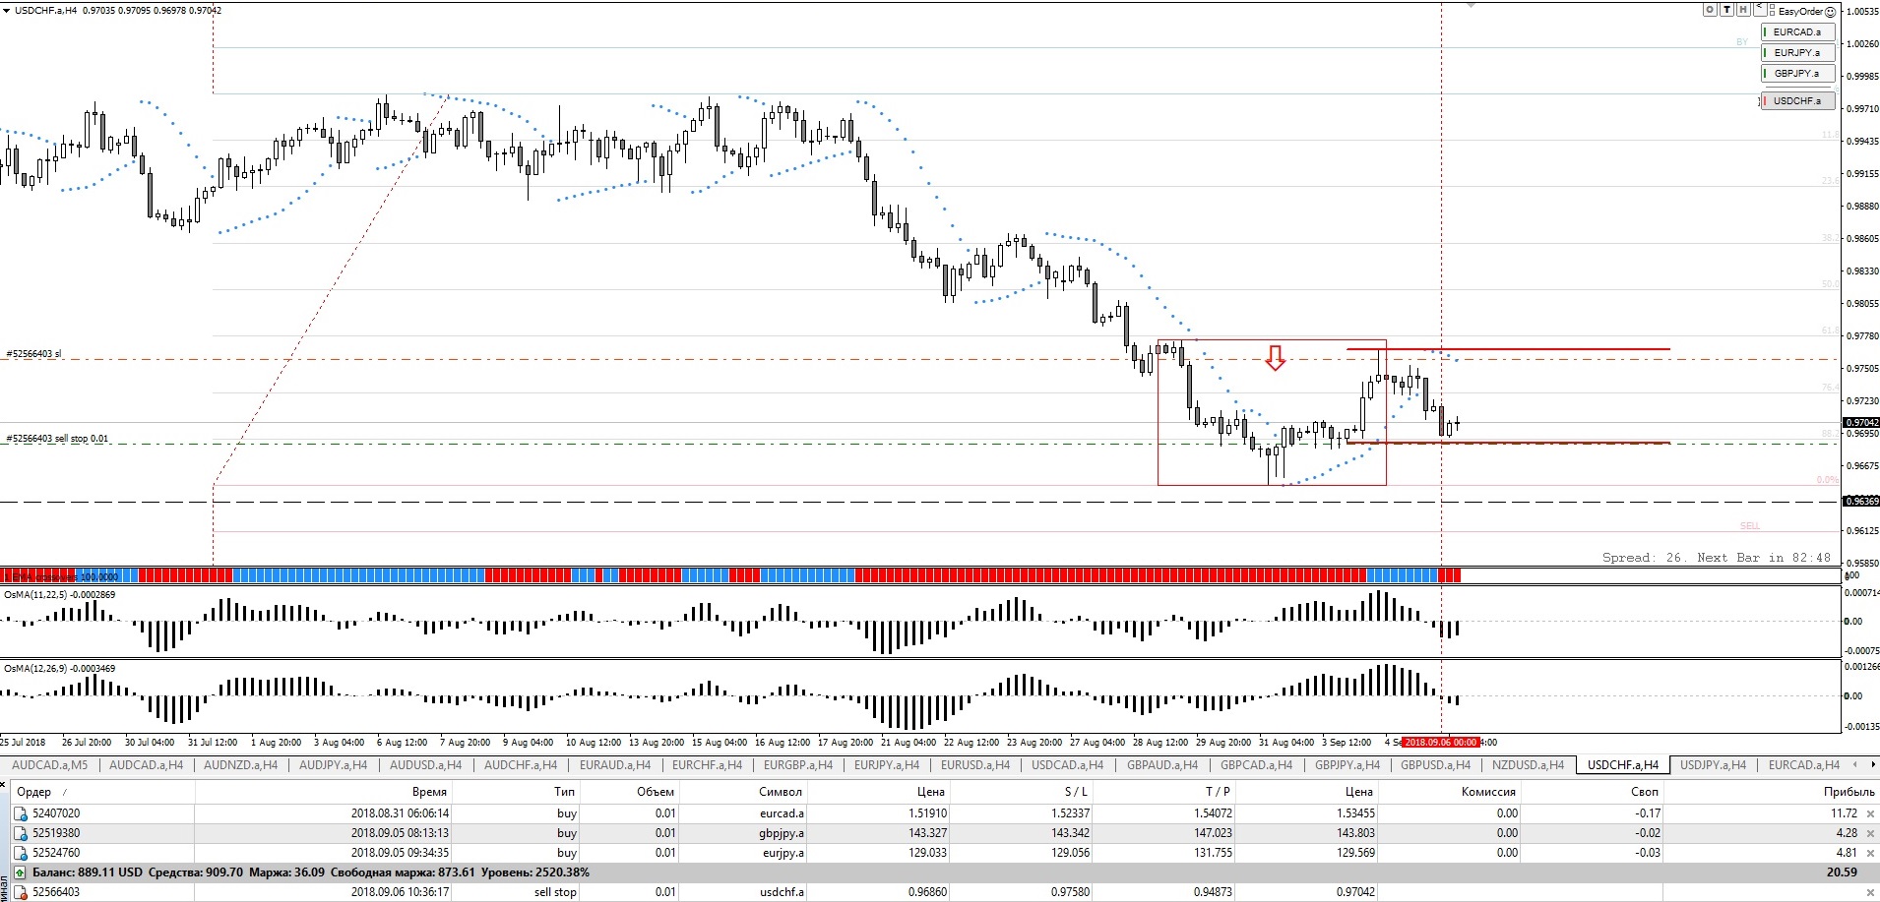1880x902 pixels.
Task: Sort orders by the Ордер column header
Action: tap(102, 792)
